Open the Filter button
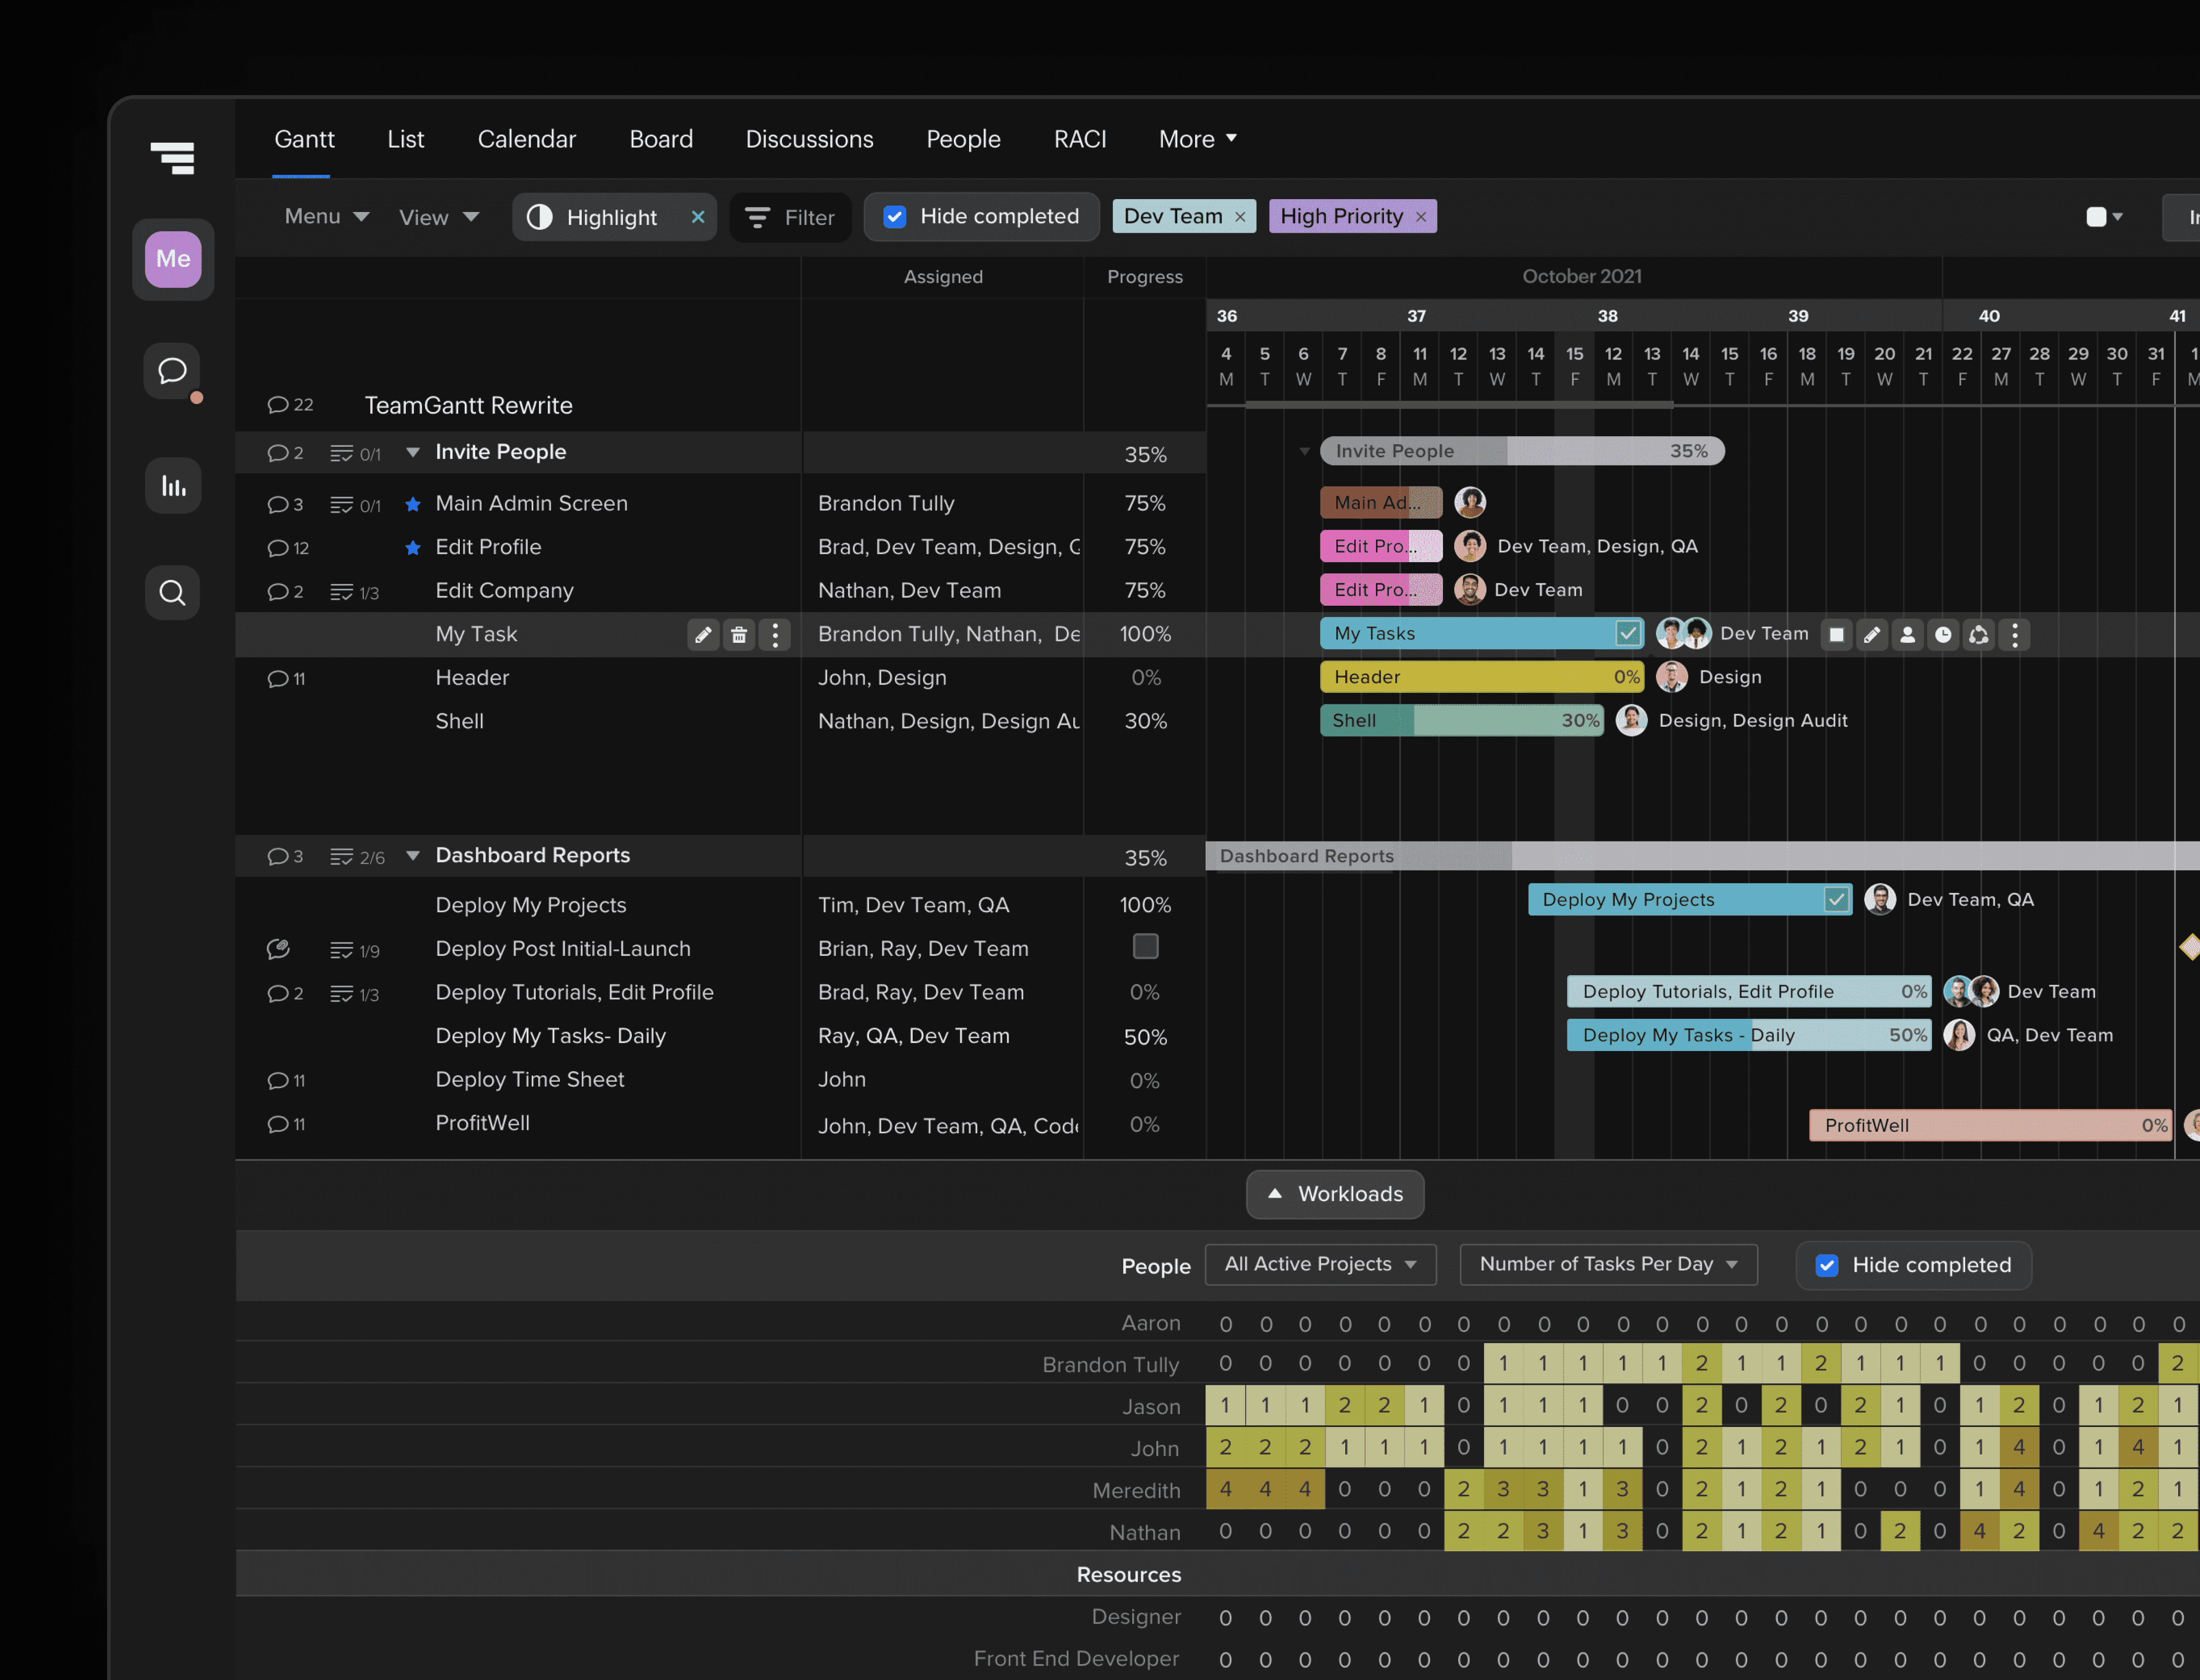The image size is (2200, 1680). 790,217
